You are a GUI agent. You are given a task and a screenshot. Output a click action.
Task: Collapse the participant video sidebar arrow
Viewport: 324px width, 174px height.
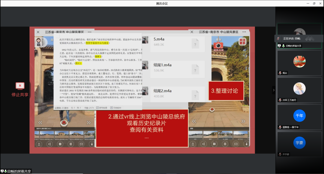click(273, 90)
